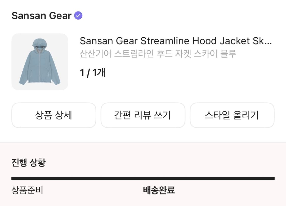Select the 상품준비 progress step

(x=27, y=190)
